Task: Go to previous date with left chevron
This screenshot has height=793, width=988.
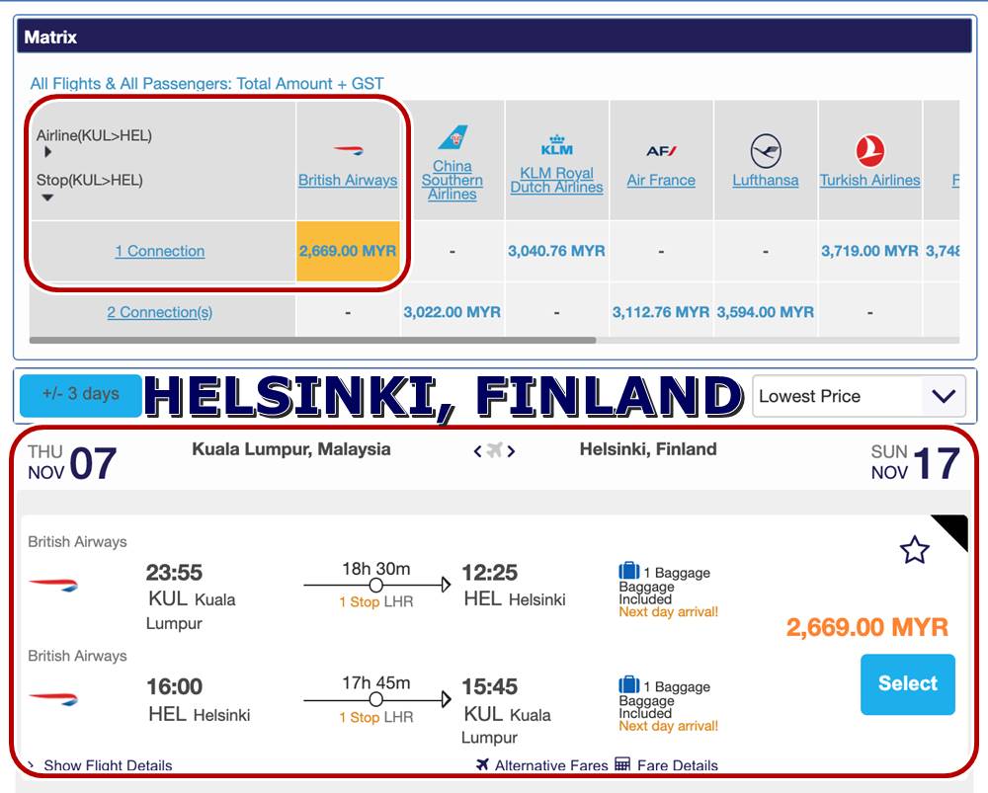Action: (477, 451)
